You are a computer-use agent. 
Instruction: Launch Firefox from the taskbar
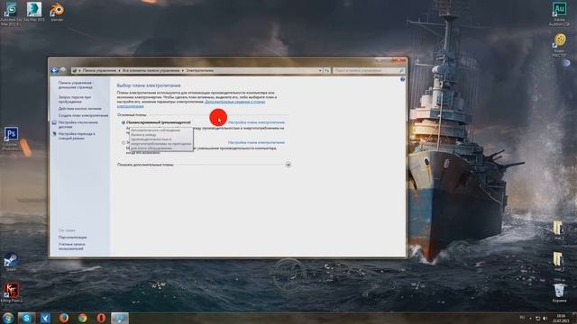click(x=64, y=318)
